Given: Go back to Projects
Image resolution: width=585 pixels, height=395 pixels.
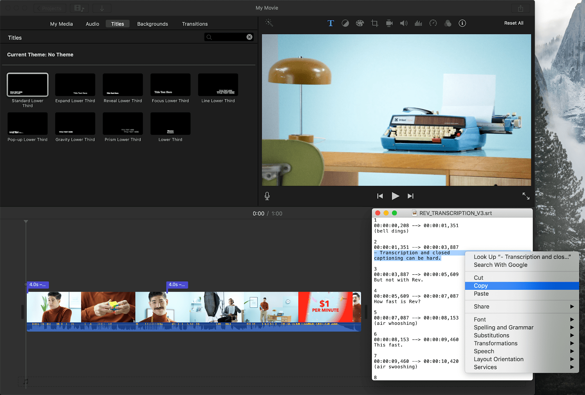Looking at the screenshot, I should 50,8.
